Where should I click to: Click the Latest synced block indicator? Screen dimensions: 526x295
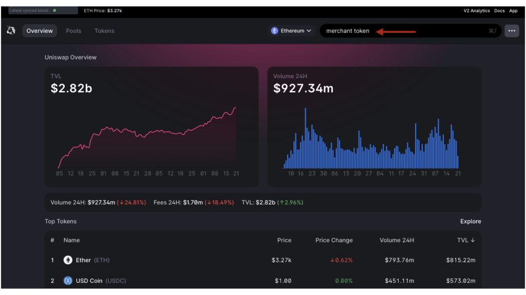tap(43, 11)
